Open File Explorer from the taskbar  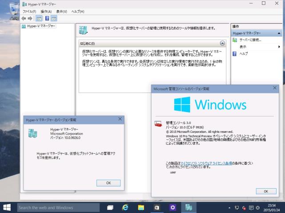[x=141, y=208]
